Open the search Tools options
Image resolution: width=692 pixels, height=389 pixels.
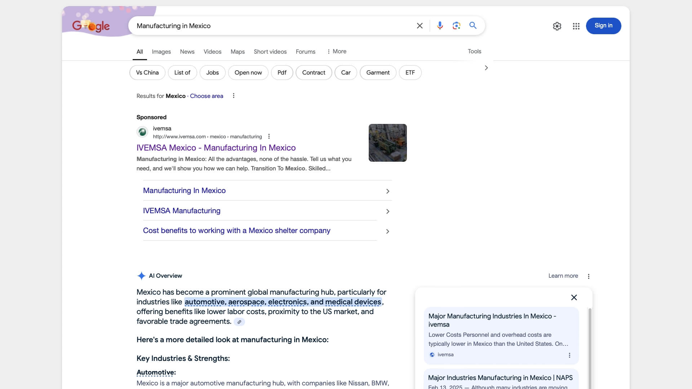[474, 52]
